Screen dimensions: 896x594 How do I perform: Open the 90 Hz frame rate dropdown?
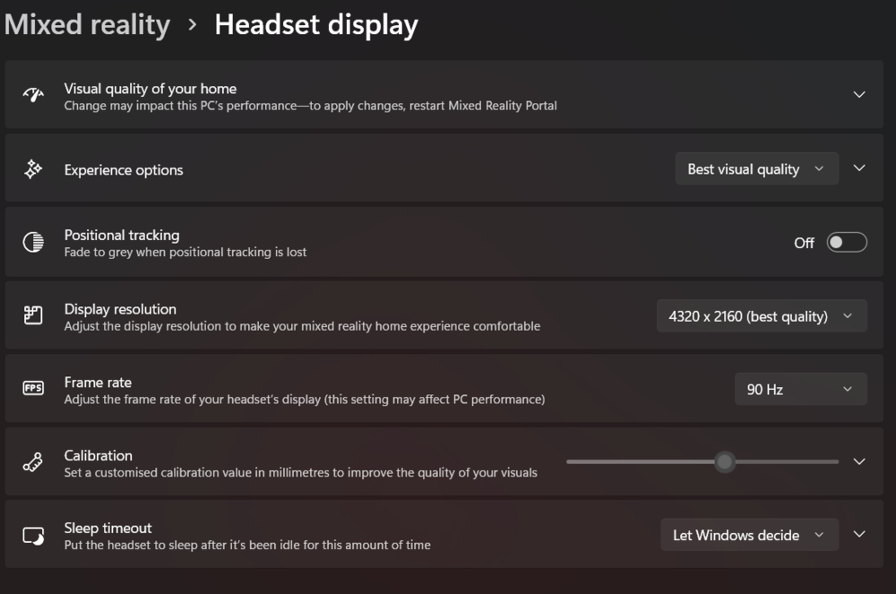(x=800, y=390)
